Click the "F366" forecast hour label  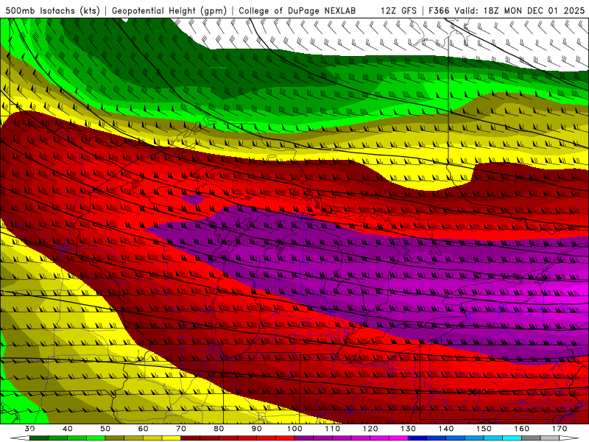(x=439, y=10)
